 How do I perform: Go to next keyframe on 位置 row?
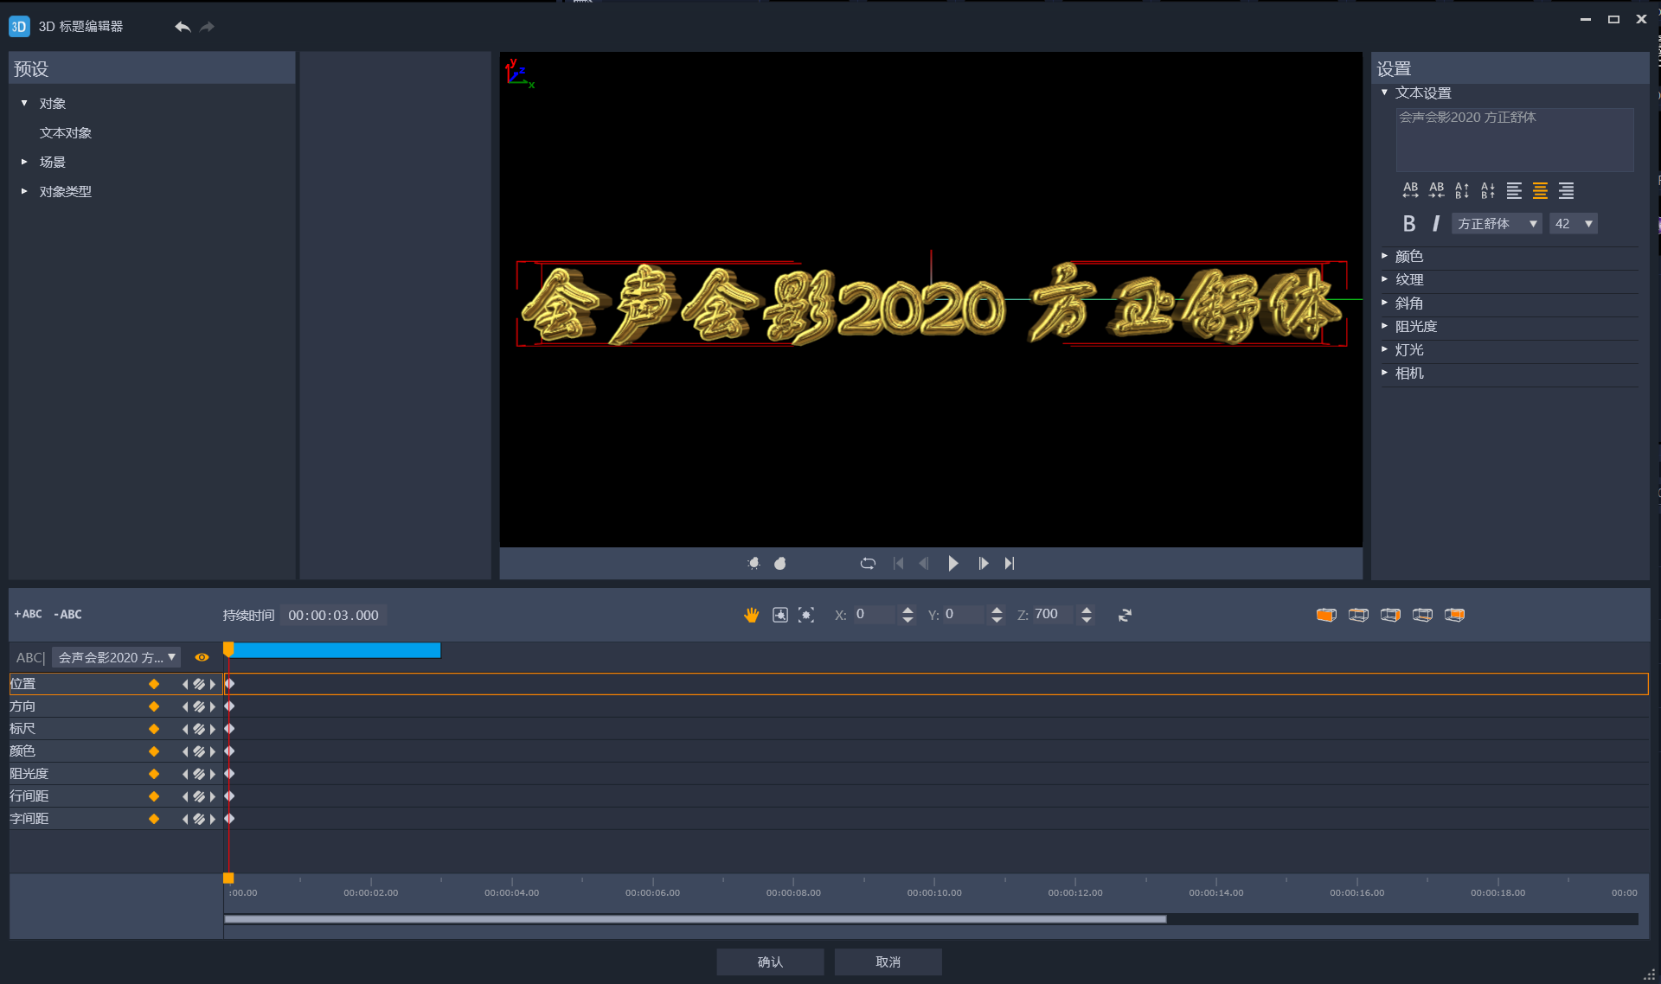point(213,684)
